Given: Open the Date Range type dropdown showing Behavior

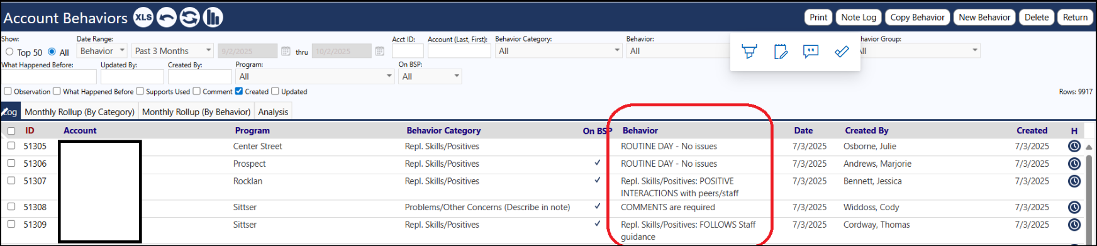Looking at the screenshot, I should [x=103, y=51].
